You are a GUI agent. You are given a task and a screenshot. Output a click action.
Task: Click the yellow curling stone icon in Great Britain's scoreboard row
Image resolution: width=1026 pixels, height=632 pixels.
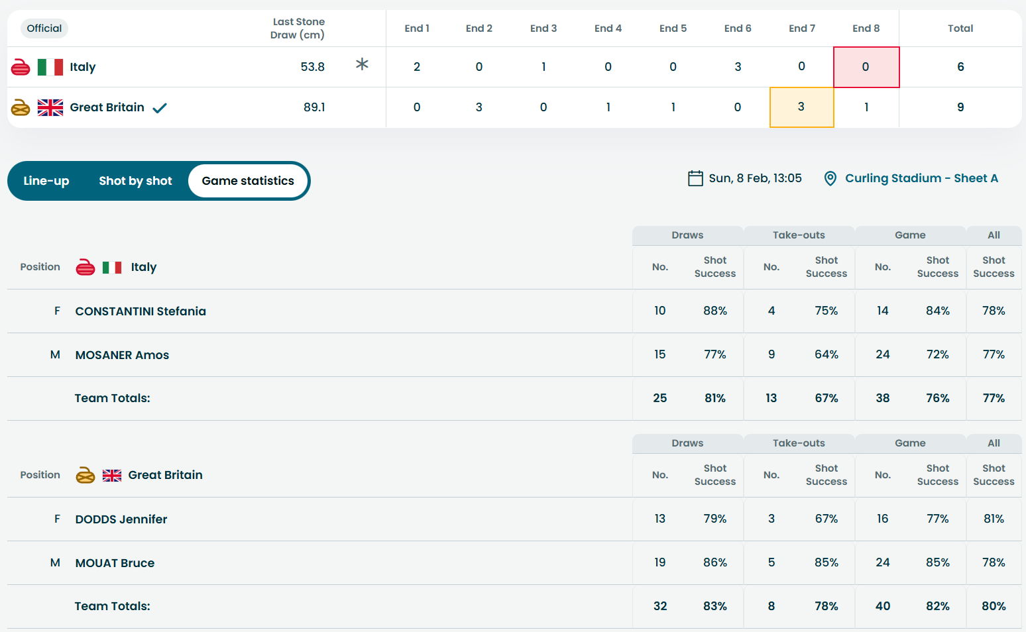tap(21, 107)
